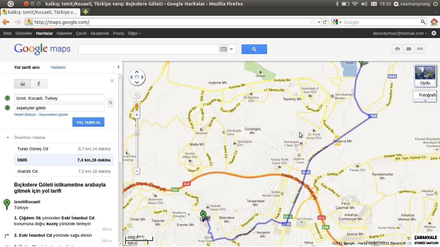This screenshot has height=247, width=440.
Task: Open the mail envelope indicator in top bar
Action: pos(374,4)
